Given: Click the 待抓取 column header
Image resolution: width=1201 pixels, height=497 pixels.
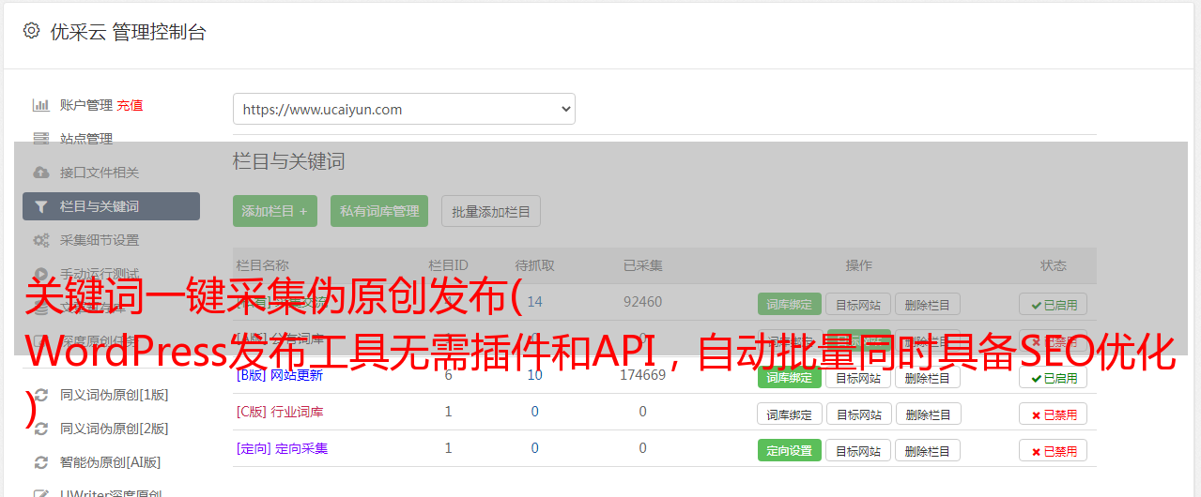Looking at the screenshot, I should [534, 265].
